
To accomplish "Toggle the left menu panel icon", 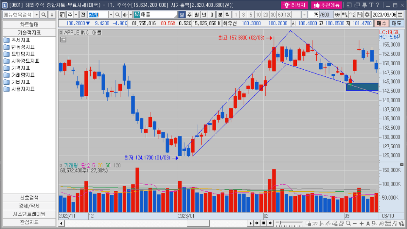I will [x=62, y=15].
